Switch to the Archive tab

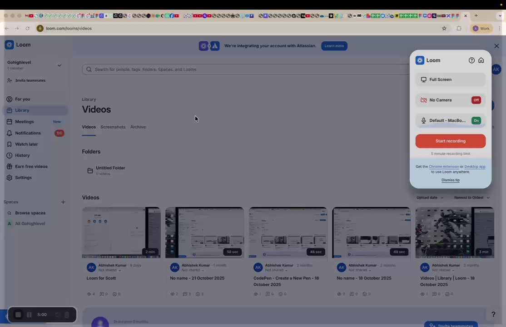(138, 127)
